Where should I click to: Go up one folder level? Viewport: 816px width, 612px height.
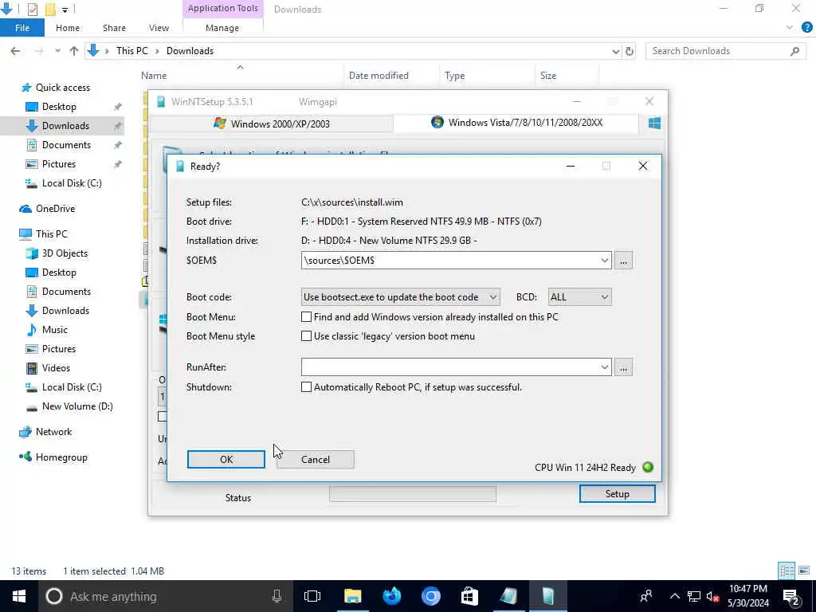click(x=74, y=51)
